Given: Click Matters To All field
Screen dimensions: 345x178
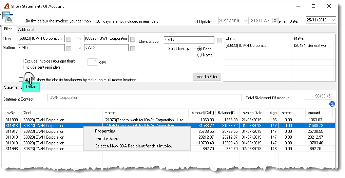Looking at the screenshot, I should [x=106, y=48].
